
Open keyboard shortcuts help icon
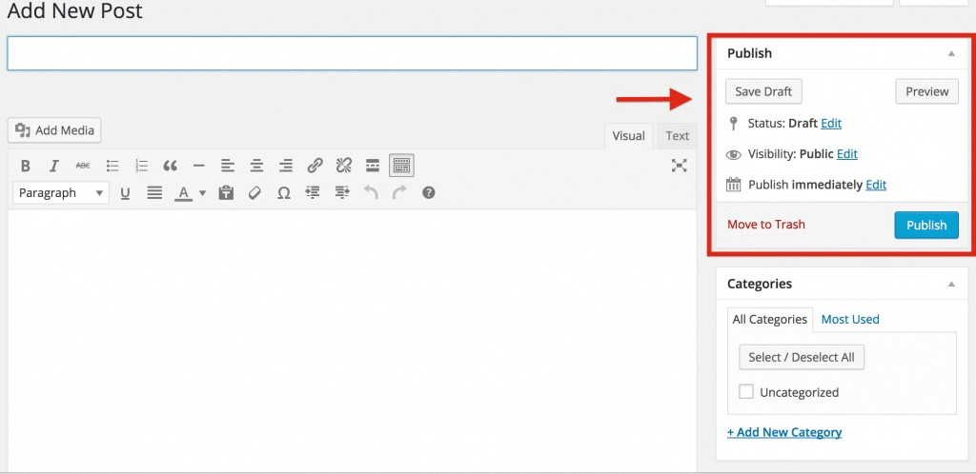click(428, 192)
